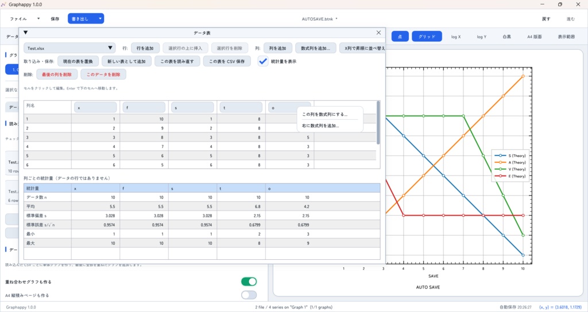Toggle the 統計量を表示 checkbox
Image resolution: width=588 pixels, height=312 pixels.
coord(263,61)
